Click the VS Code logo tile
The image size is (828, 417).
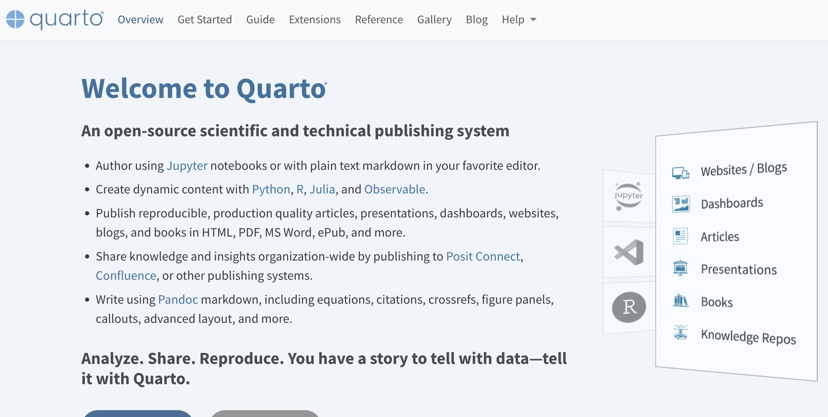pos(629,252)
